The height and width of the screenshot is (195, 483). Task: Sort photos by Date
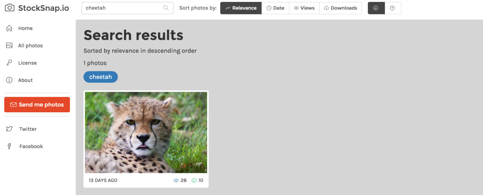275,8
